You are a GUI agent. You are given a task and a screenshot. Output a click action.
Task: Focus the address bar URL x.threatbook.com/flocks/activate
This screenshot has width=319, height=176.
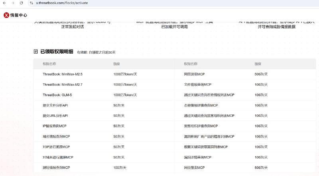[62, 3]
